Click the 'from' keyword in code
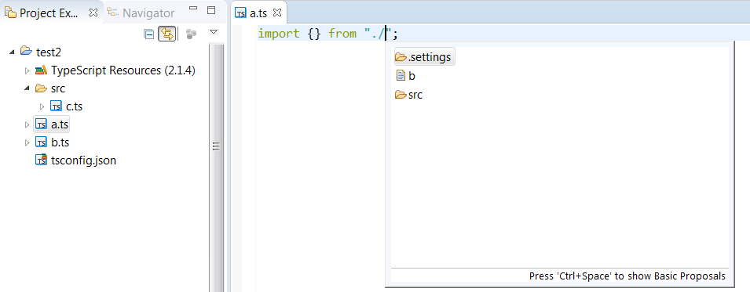 (x=342, y=34)
